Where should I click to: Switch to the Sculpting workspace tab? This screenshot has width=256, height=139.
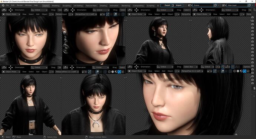pos(67,6)
